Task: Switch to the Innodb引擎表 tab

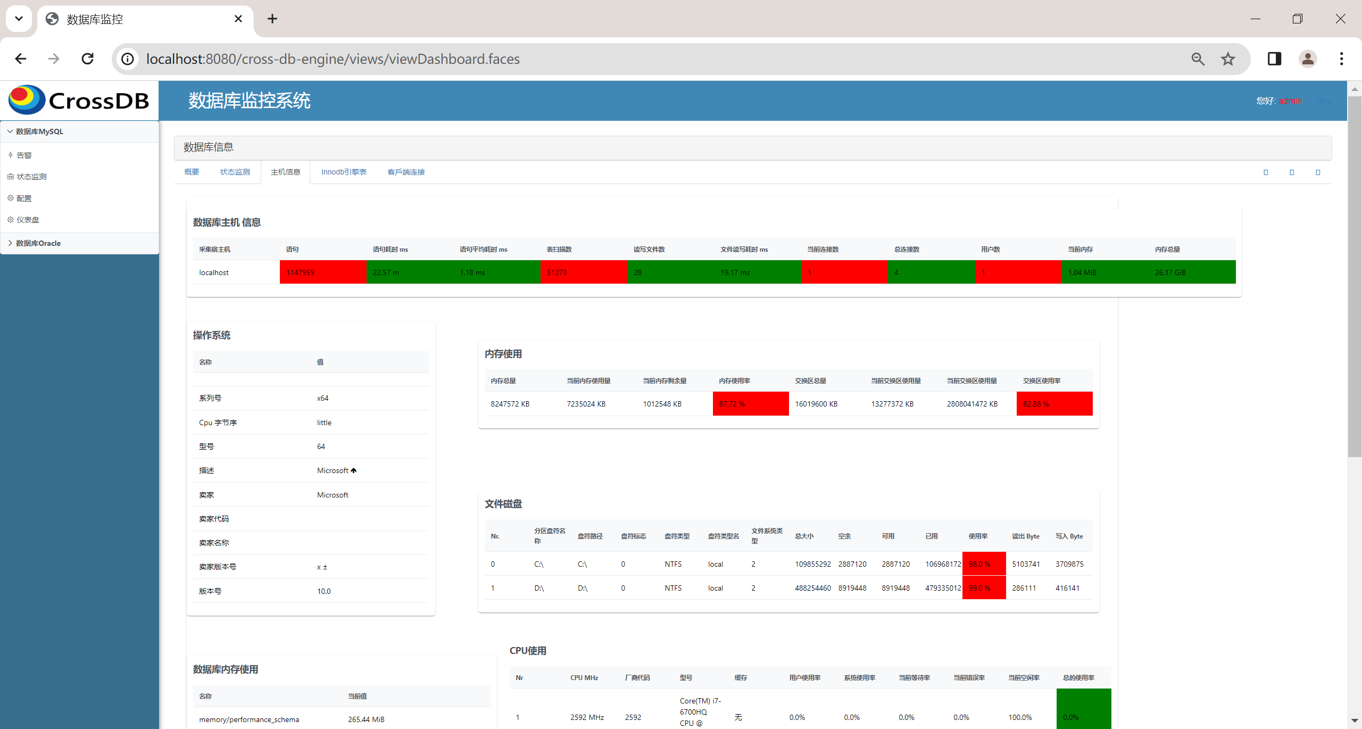Action: (x=344, y=172)
